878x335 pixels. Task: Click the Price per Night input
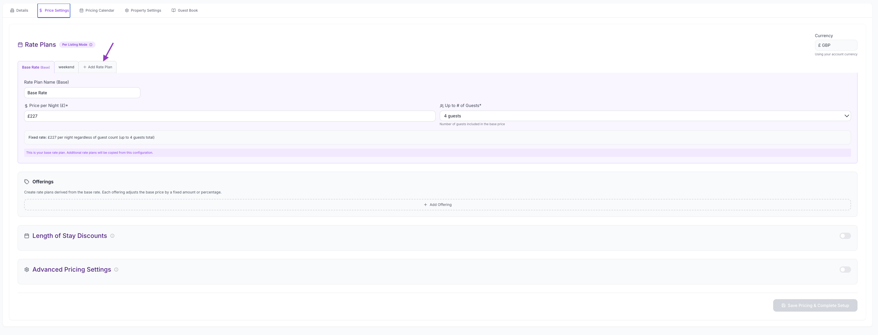coord(230,116)
